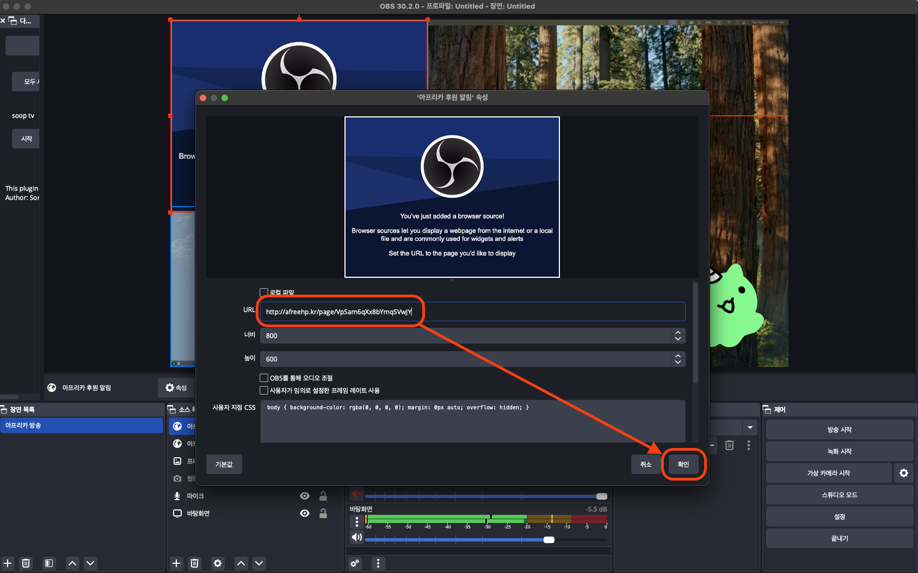Select the 아프리카 방송 scene
The width and height of the screenshot is (918, 573).
tap(82, 425)
